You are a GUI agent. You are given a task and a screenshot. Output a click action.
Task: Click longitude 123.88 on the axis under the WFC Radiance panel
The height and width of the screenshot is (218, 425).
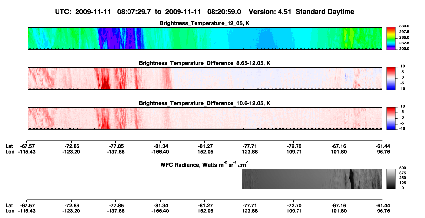pos(250,211)
